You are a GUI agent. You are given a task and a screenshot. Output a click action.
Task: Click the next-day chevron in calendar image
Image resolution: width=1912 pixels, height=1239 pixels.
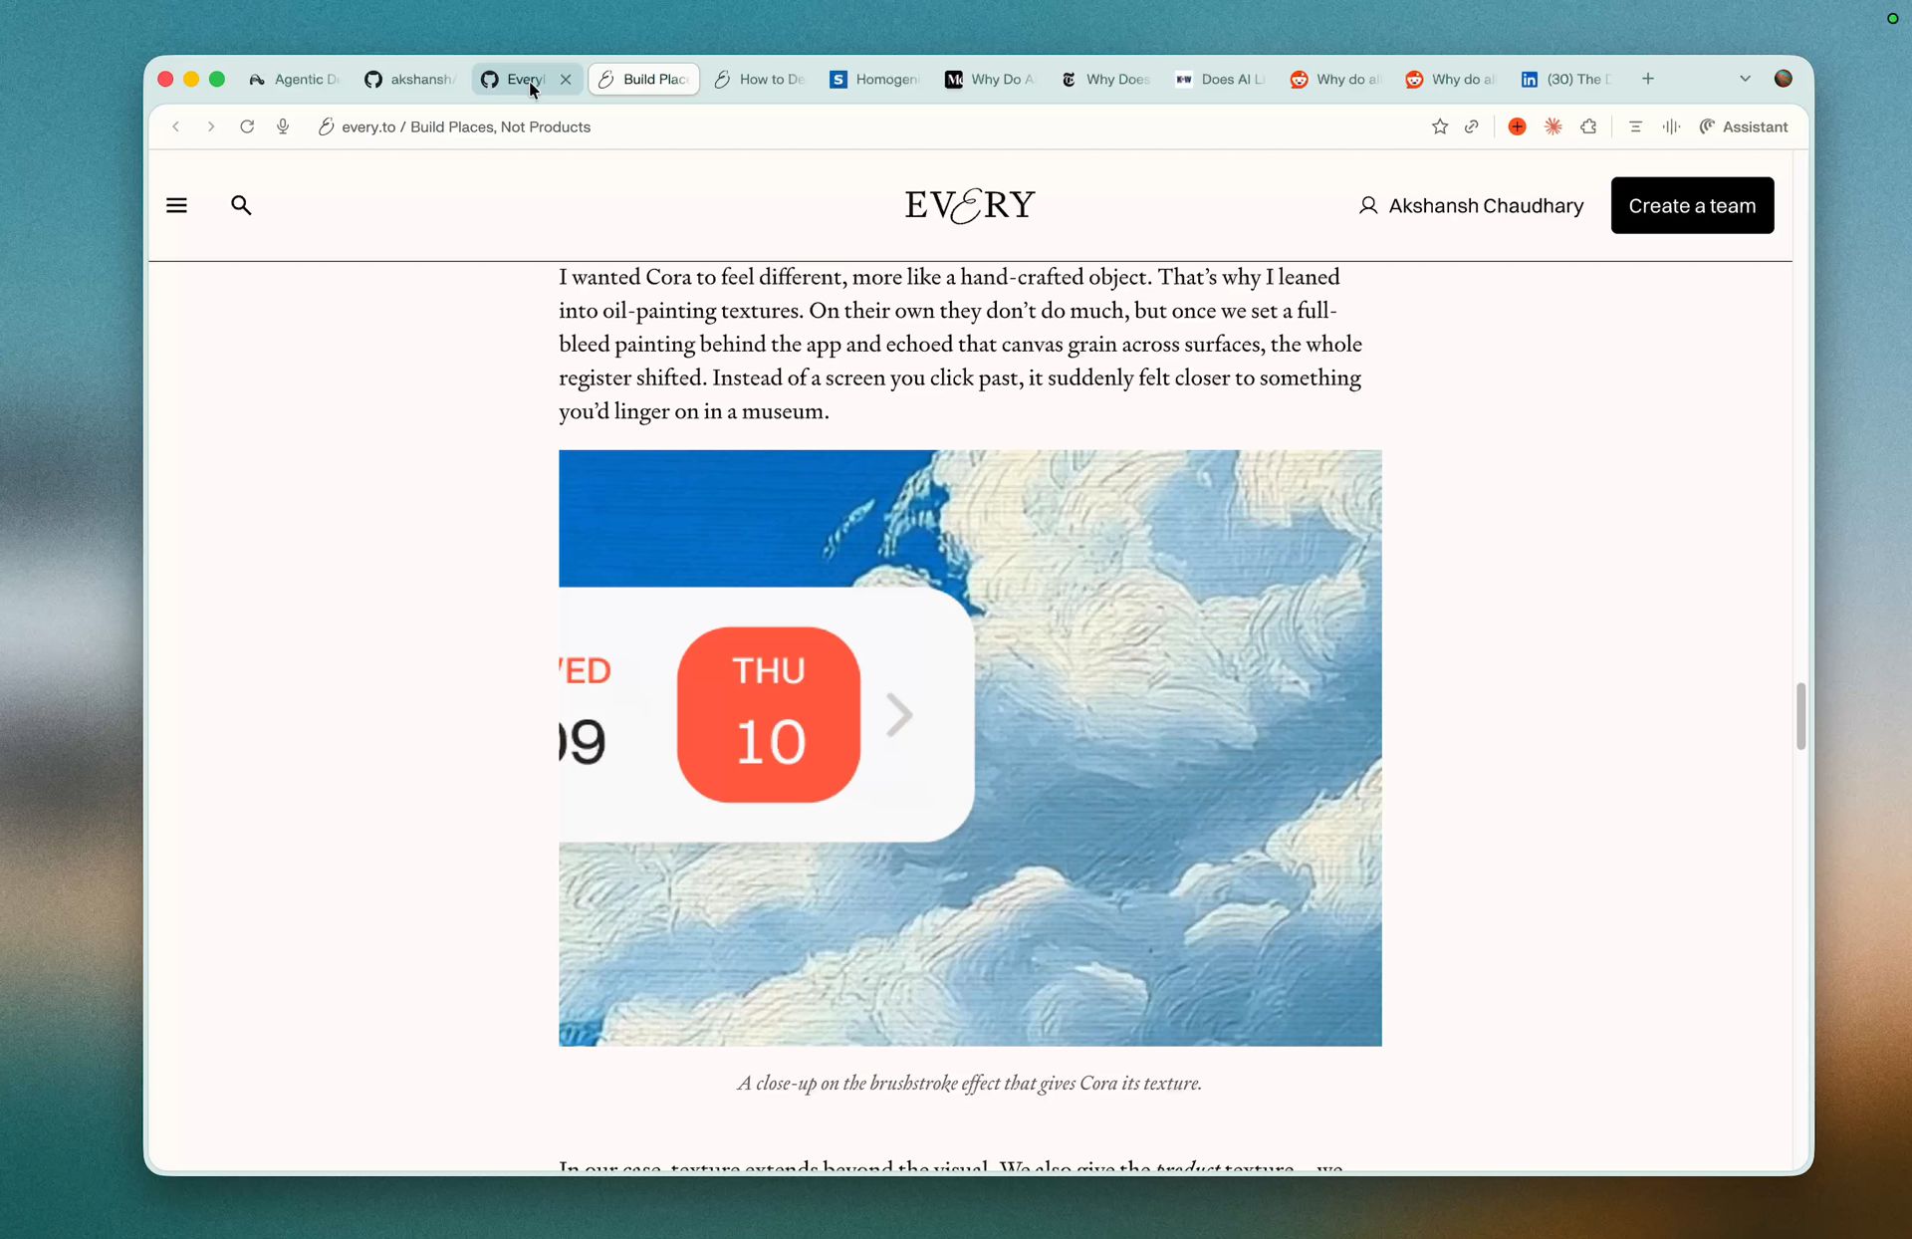(899, 715)
